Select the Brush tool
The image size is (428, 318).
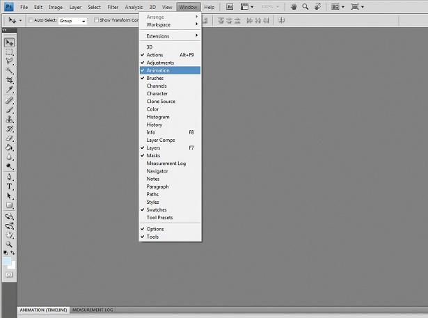9,110
